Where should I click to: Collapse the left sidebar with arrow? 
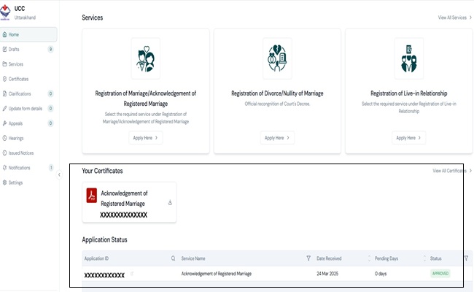click(58, 174)
